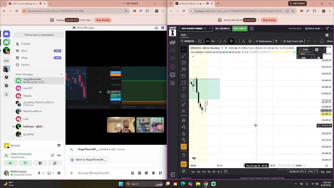Delete drawings with the trash icon
The image size is (334, 188).
point(184,155)
